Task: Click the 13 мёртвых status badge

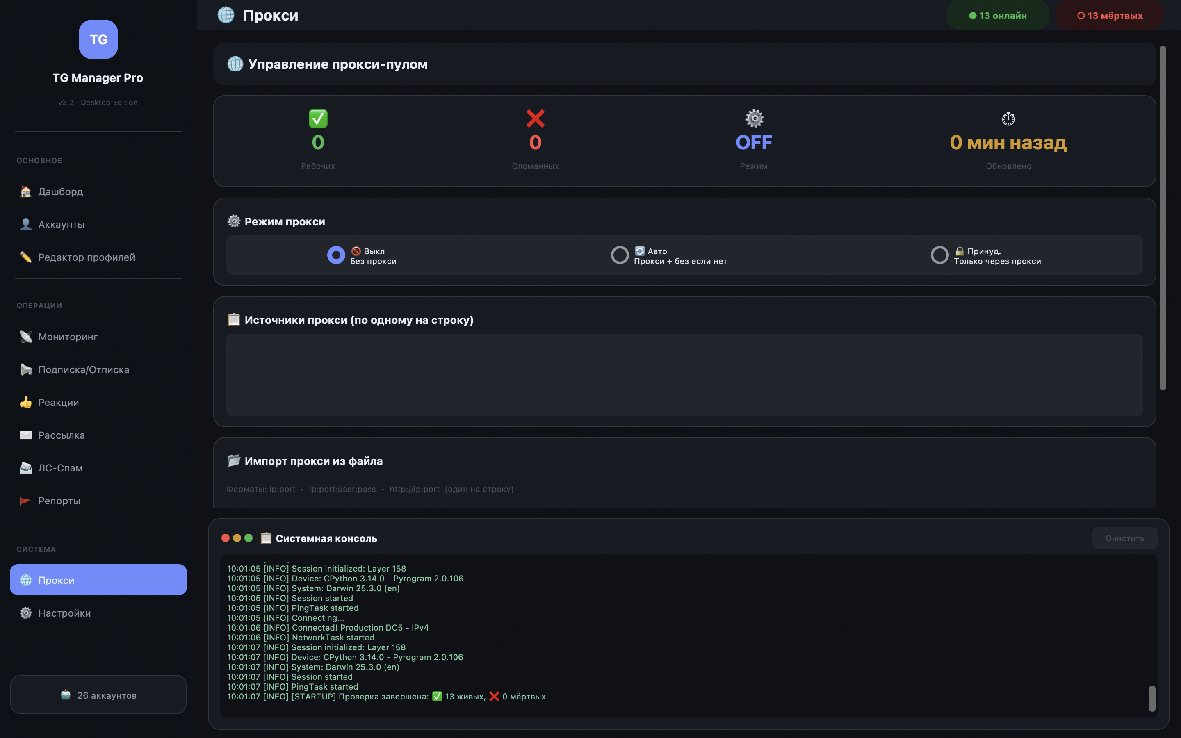Action: coord(1109,16)
